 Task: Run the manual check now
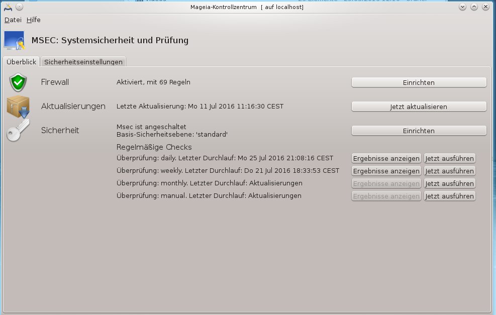[x=449, y=196]
